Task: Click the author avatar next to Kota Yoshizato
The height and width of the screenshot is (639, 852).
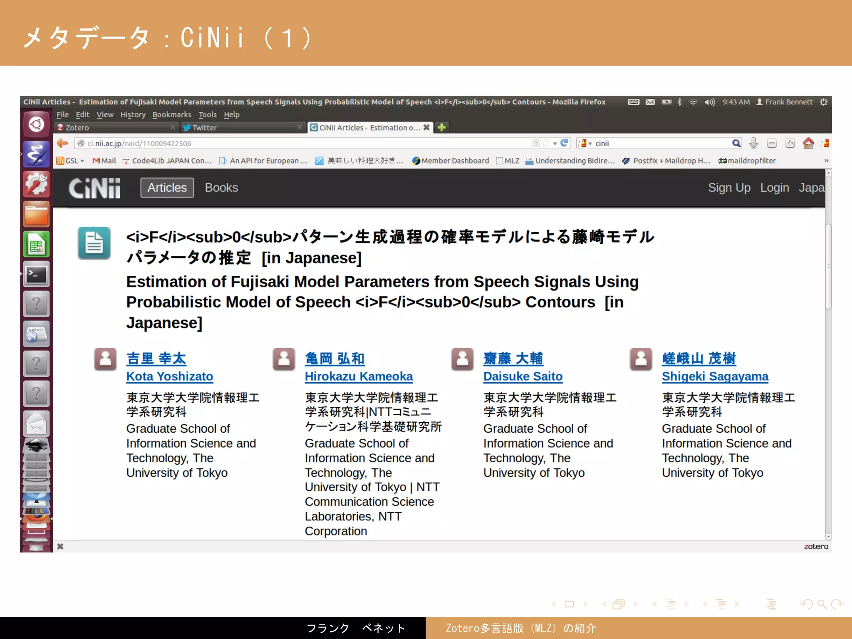Action: tap(105, 359)
